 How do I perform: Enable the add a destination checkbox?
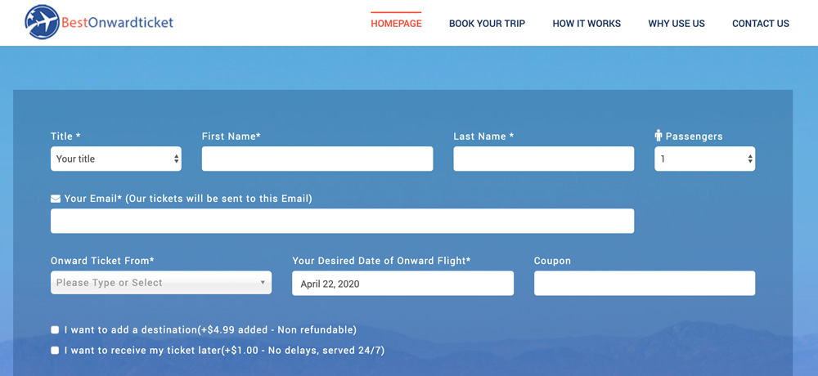[x=55, y=329]
